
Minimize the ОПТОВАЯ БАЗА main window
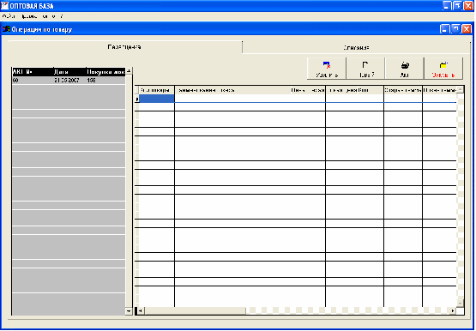447,6
